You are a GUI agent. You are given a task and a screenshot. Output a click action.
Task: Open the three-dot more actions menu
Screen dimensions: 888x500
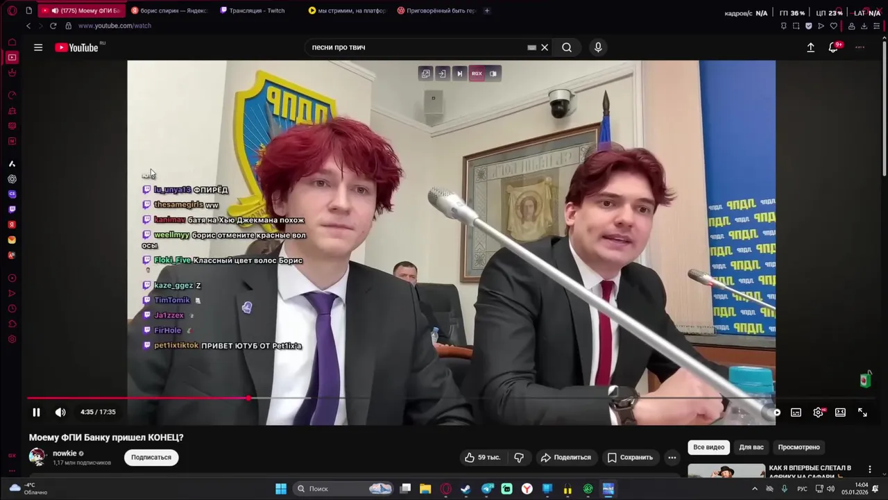[672, 457]
